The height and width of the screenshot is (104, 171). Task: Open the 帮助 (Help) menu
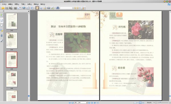(43, 4)
